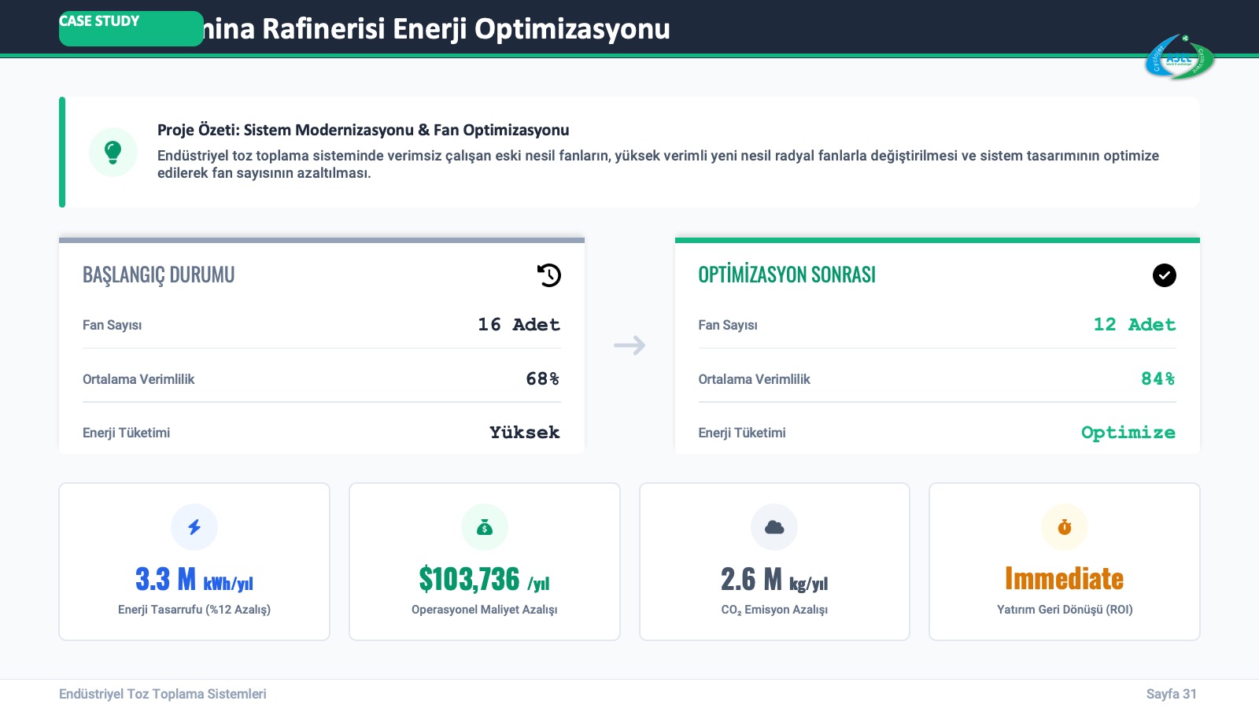Click the $103,736 /yıl cost reduction figure
Viewport: 1259px width, 708px height.
coord(485,580)
